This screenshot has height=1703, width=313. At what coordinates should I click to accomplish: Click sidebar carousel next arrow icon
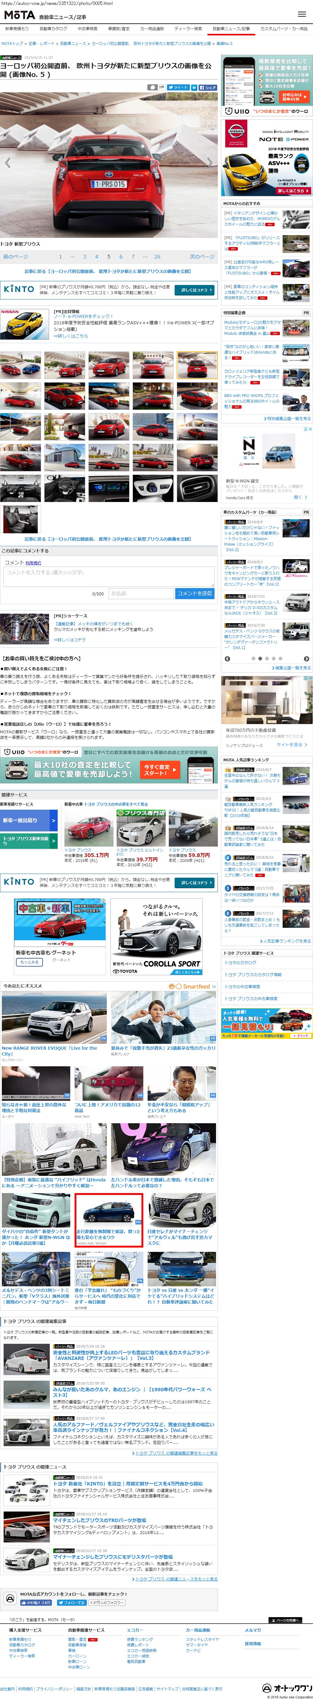[x=307, y=659]
